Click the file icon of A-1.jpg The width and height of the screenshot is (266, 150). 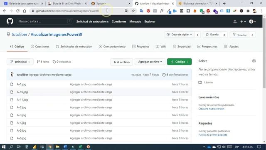[12, 84]
